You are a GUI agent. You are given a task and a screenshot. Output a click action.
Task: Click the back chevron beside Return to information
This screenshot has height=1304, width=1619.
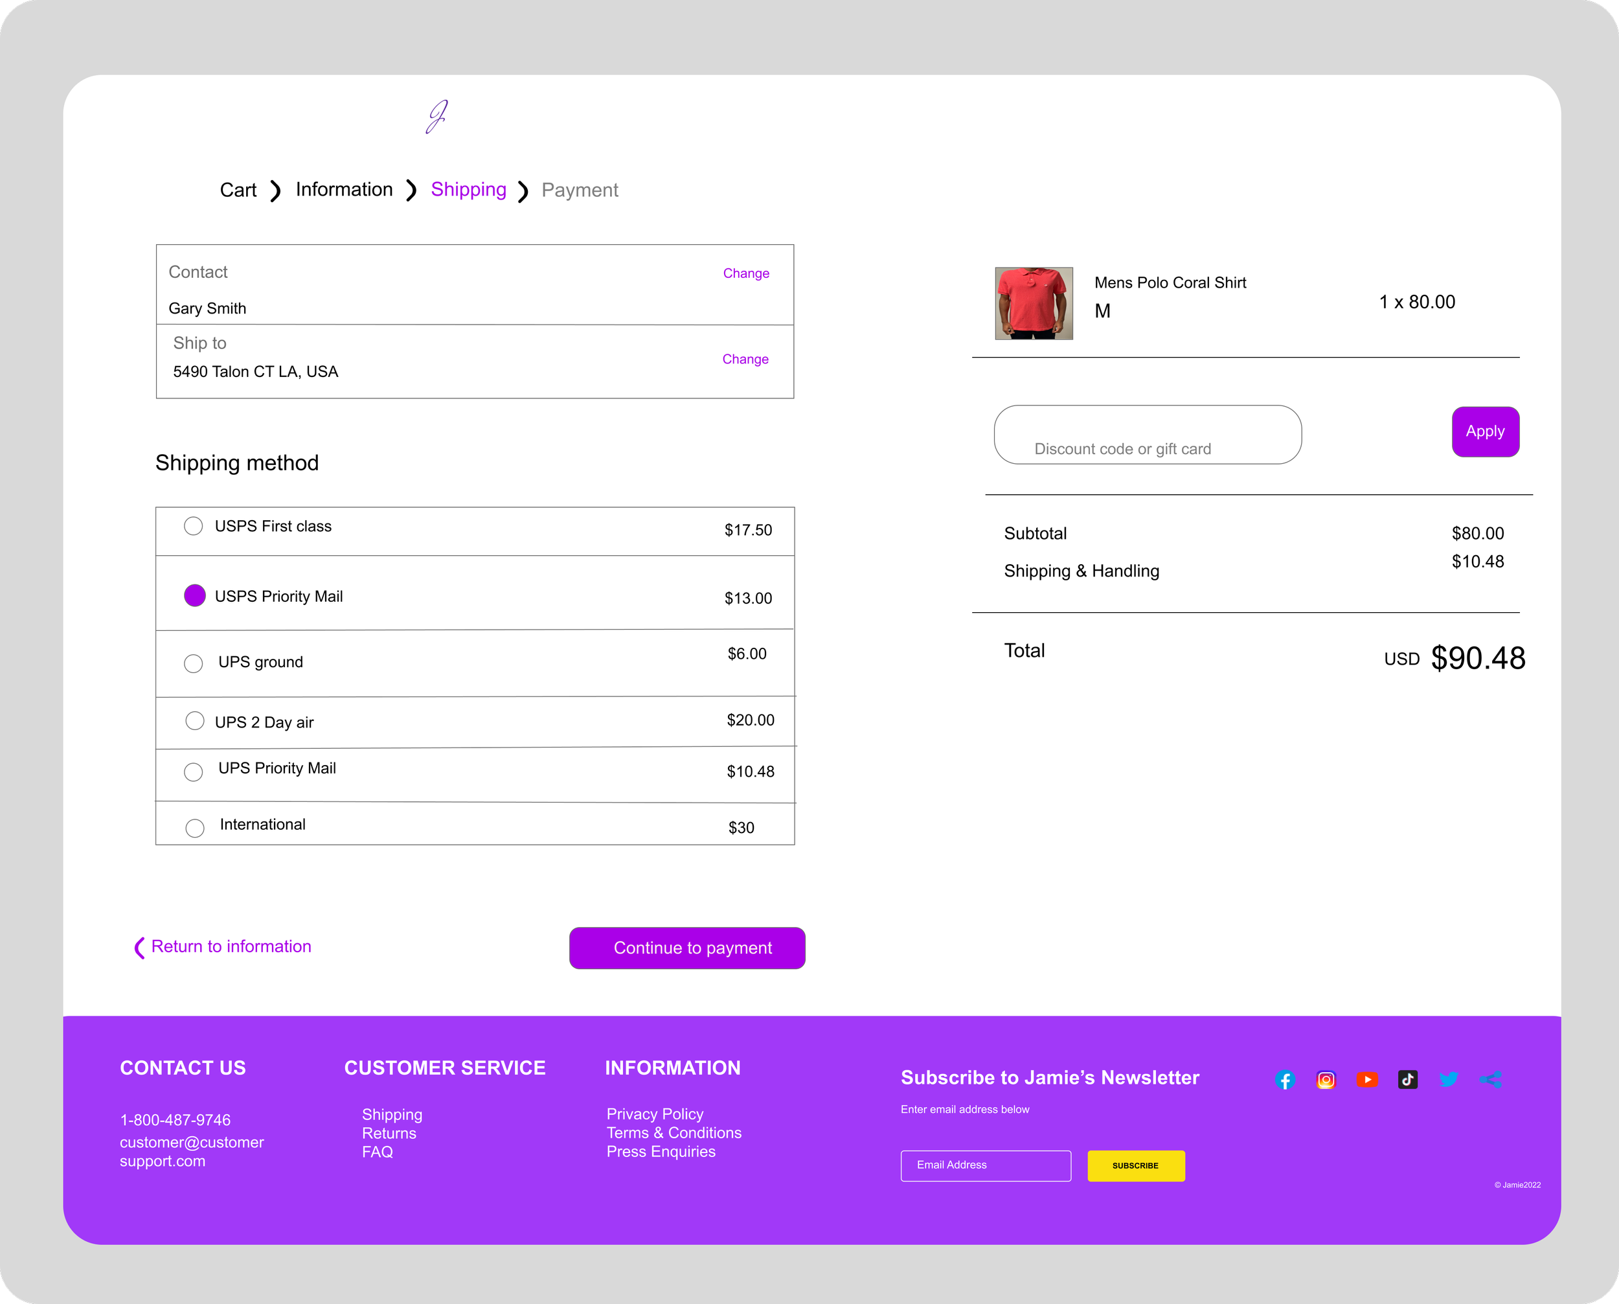coord(139,948)
